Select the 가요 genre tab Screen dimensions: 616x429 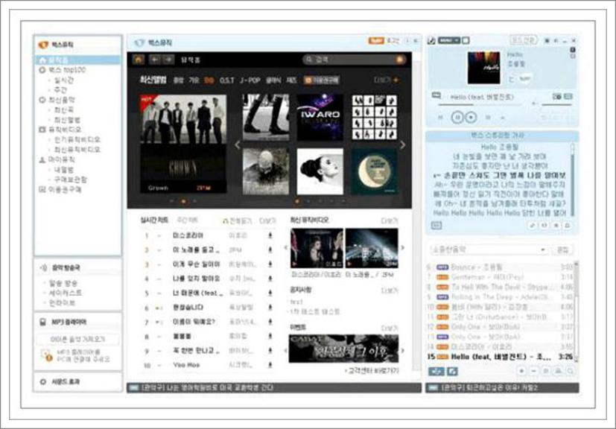pyautogui.click(x=194, y=80)
